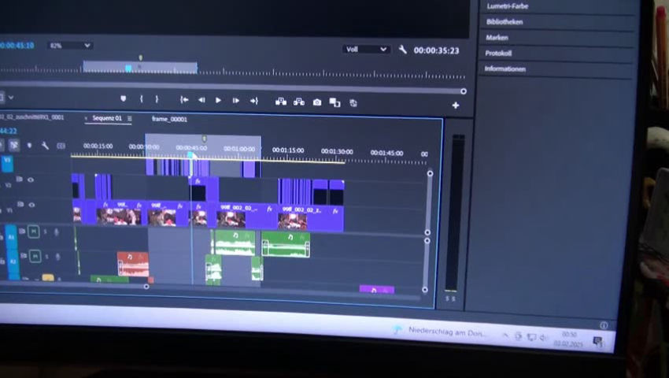Image resolution: width=669 pixels, height=378 pixels.
Task: Show hidden tray icons chevron
Action: coord(505,335)
